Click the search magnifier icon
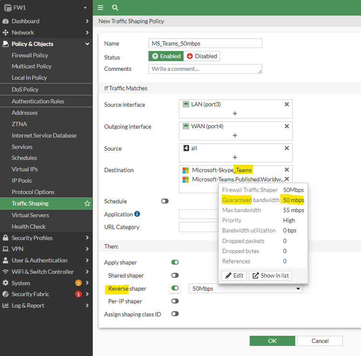The width and height of the screenshot is (361, 356). (x=115, y=7)
